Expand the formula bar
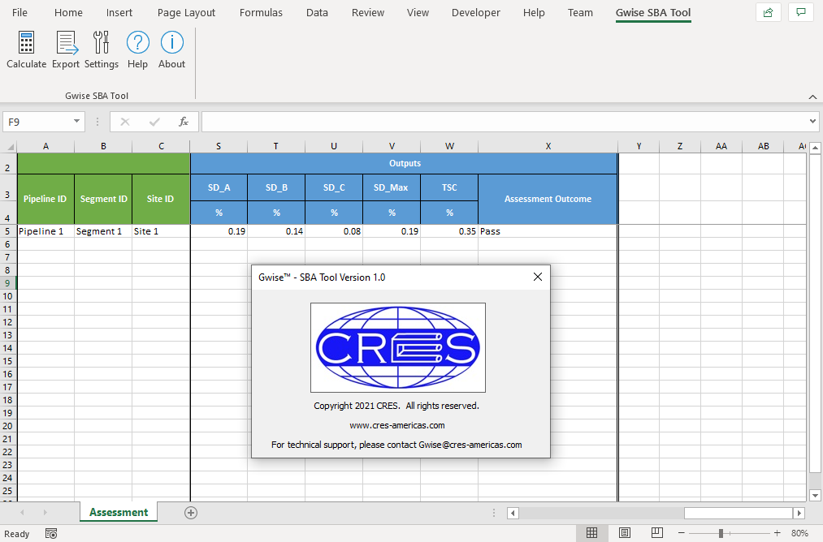The height and width of the screenshot is (542, 823). [x=812, y=121]
